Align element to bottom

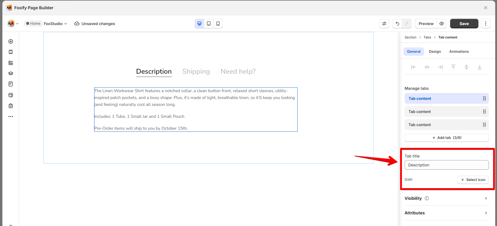480,67
